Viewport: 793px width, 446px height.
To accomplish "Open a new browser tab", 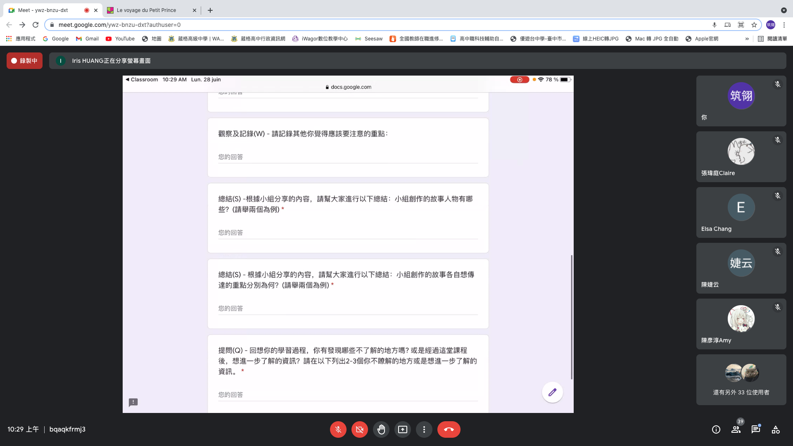I will (x=210, y=10).
